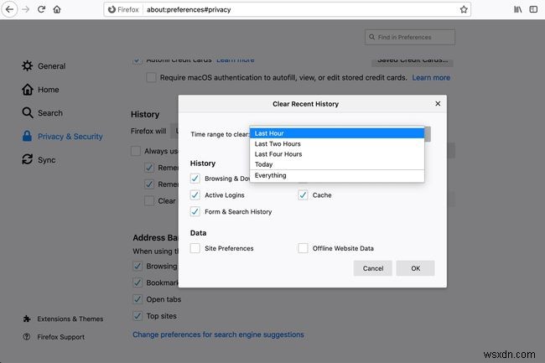Open the Firefox Support link
This screenshot has height=363, width=545.
[x=61, y=337]
